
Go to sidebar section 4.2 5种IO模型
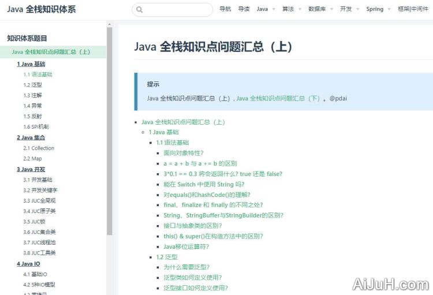[39, 285]
